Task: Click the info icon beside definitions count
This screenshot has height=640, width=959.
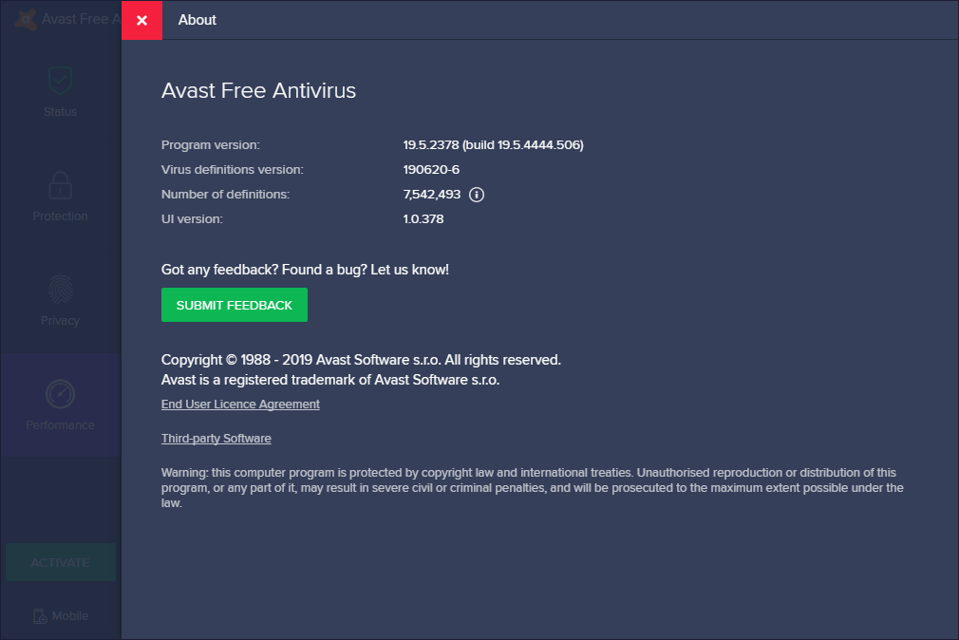Action: (x=477, y=195)
